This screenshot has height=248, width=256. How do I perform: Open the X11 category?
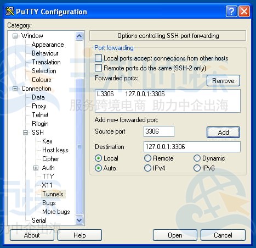47,185
